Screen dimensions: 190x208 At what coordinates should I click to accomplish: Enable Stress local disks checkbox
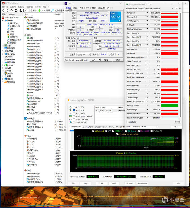[x=74, y=119]
